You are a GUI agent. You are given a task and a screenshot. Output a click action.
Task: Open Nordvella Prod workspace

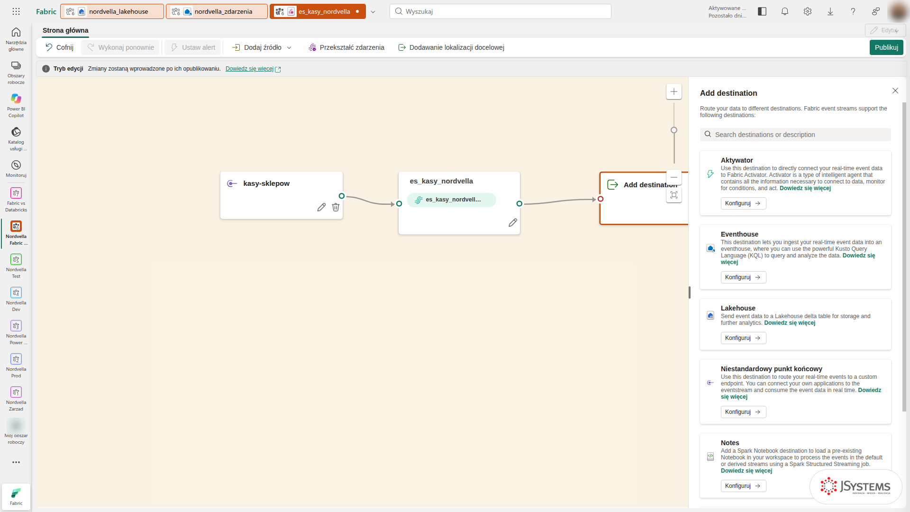coord(16,366)
